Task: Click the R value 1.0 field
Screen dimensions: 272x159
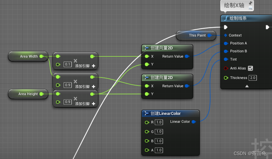Action: coord(159,122)
